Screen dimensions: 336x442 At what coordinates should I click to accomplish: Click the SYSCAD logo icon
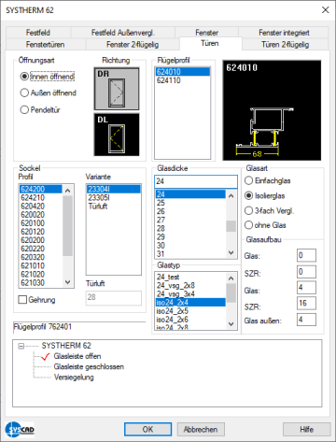click(x=20, y=429)
